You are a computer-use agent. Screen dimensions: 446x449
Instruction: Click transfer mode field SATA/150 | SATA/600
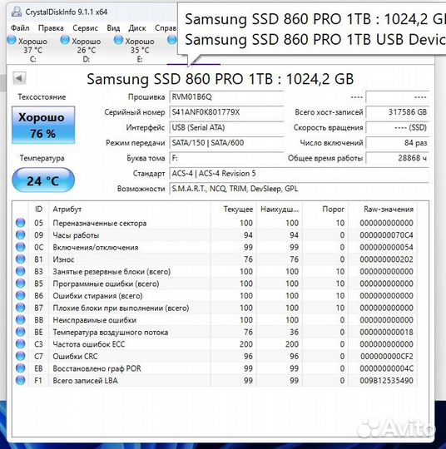(x=226, y=143)
